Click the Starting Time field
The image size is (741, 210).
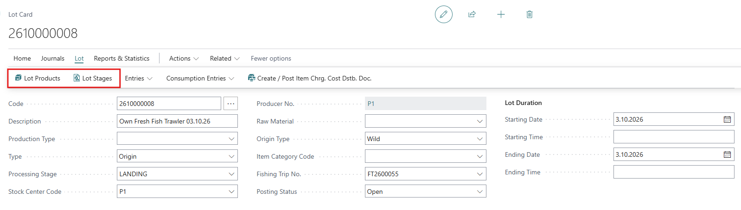[x=674, y=137]
